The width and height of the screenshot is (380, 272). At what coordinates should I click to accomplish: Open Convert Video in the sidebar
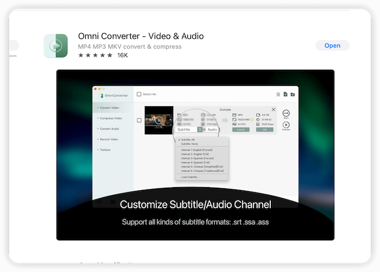[x=109, y=108]
